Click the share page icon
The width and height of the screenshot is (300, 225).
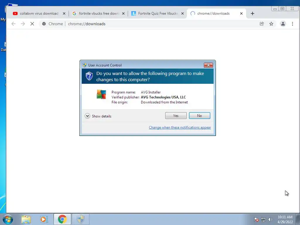pyautogui.click(x=262, y=24)
